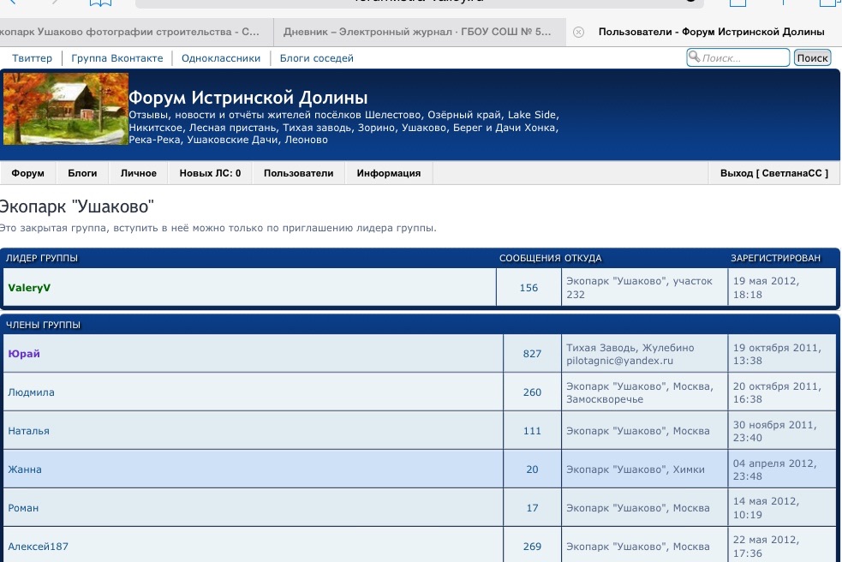Click the magnifier icon in search box

coord(694,57)
